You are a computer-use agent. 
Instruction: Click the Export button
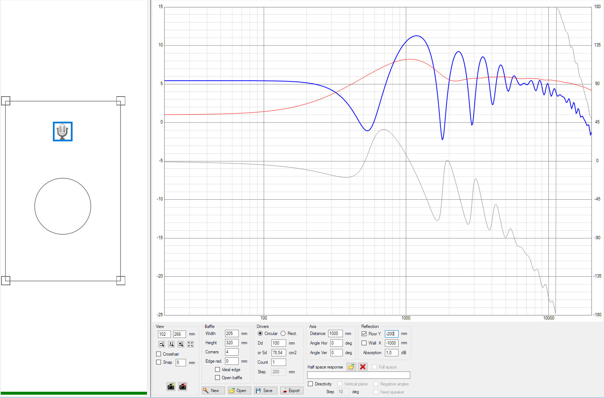pyautogui.click(x=292, y=391)
